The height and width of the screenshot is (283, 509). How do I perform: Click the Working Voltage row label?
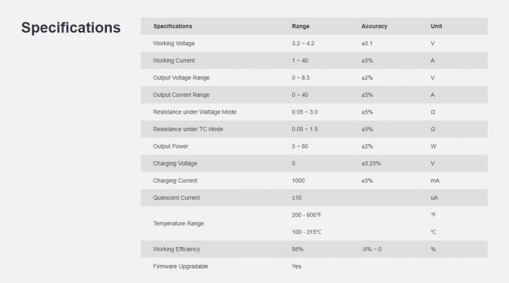174,43
